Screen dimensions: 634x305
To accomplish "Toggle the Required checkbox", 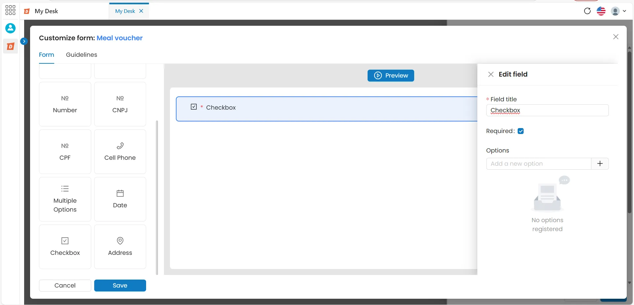I will click(521, 131).
